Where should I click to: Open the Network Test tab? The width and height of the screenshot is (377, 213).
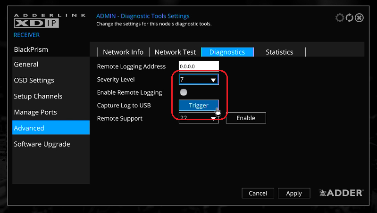point(175,52)
